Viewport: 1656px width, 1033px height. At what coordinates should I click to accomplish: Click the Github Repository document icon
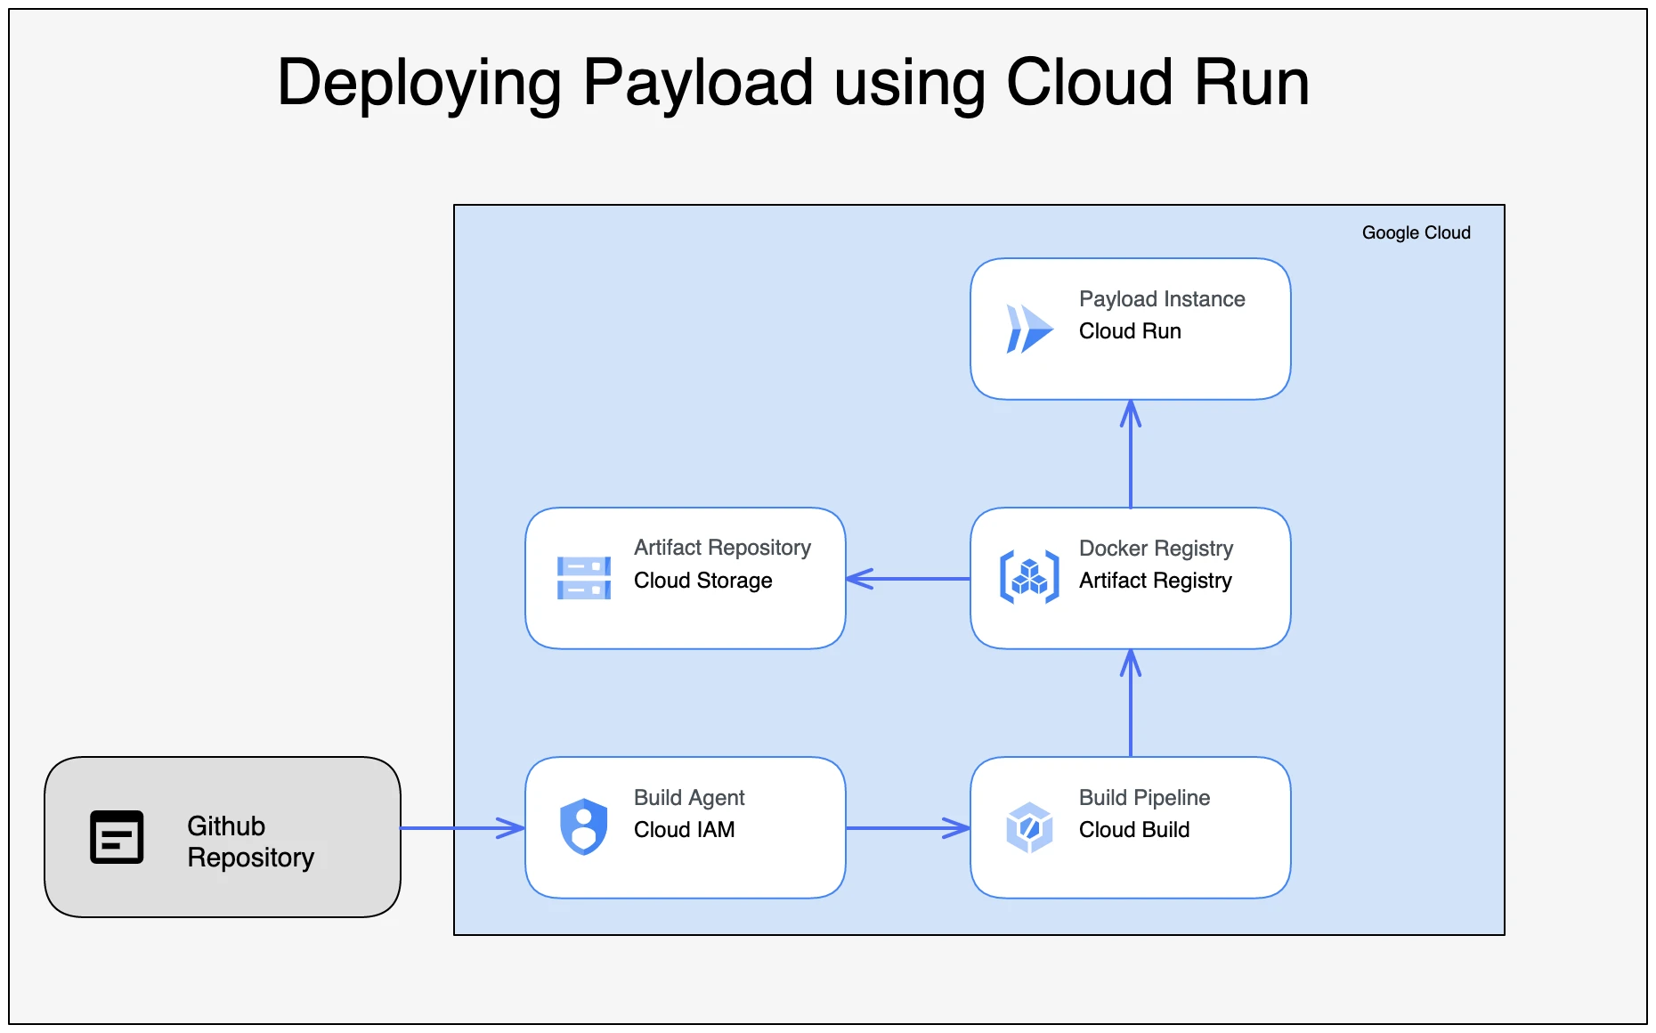117,837
